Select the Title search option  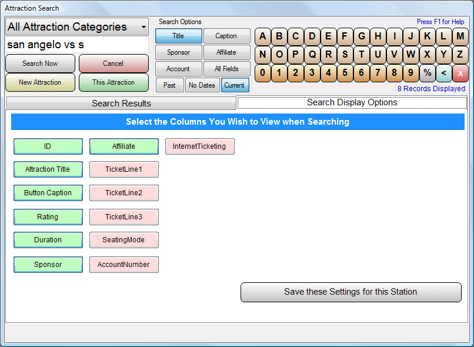point(178,36)
